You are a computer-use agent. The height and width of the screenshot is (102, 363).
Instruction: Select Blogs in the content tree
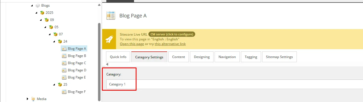[45, 6]
